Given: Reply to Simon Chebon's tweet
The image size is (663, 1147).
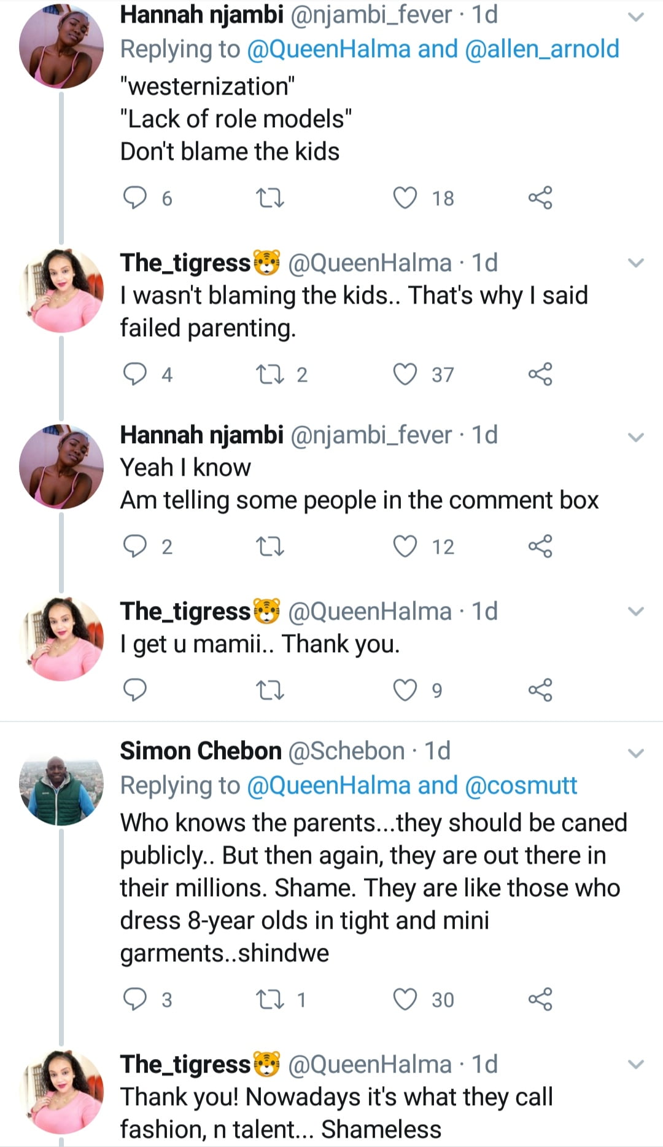Looking at the screenshot, I should click(x=135, y=999).
